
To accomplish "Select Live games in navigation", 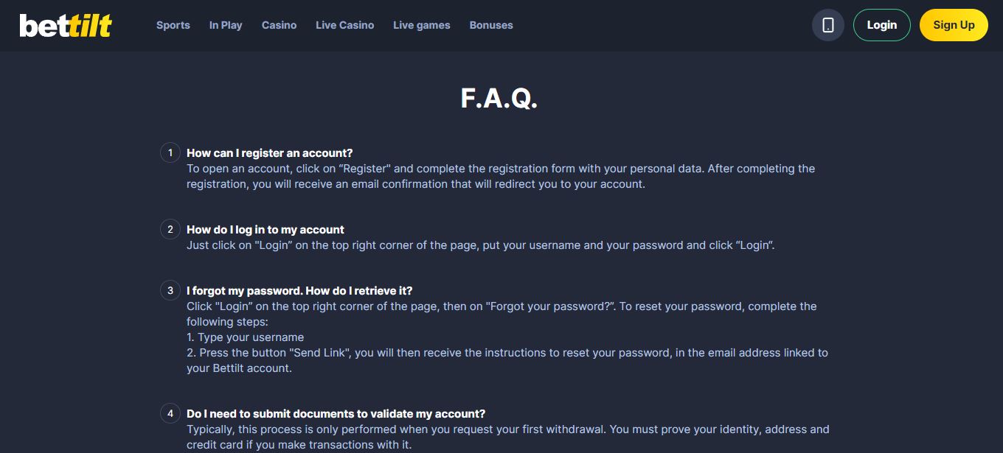I will click(x=422, y=25).
